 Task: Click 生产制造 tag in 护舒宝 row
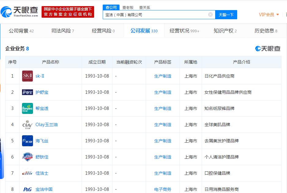(163, 92)
